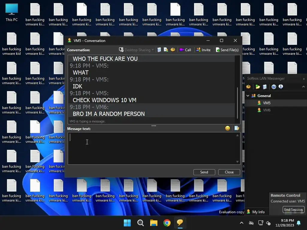Screen dimensions: 307x230
Task: Open notifications bell in taskbar
Action: pos(299,223)
